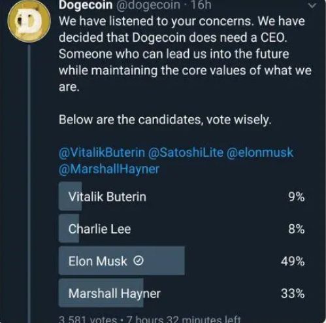The width and height of the screenshot is (326, 323).
Task: Expand the tweet options chevron
Action: coord(312,5)
